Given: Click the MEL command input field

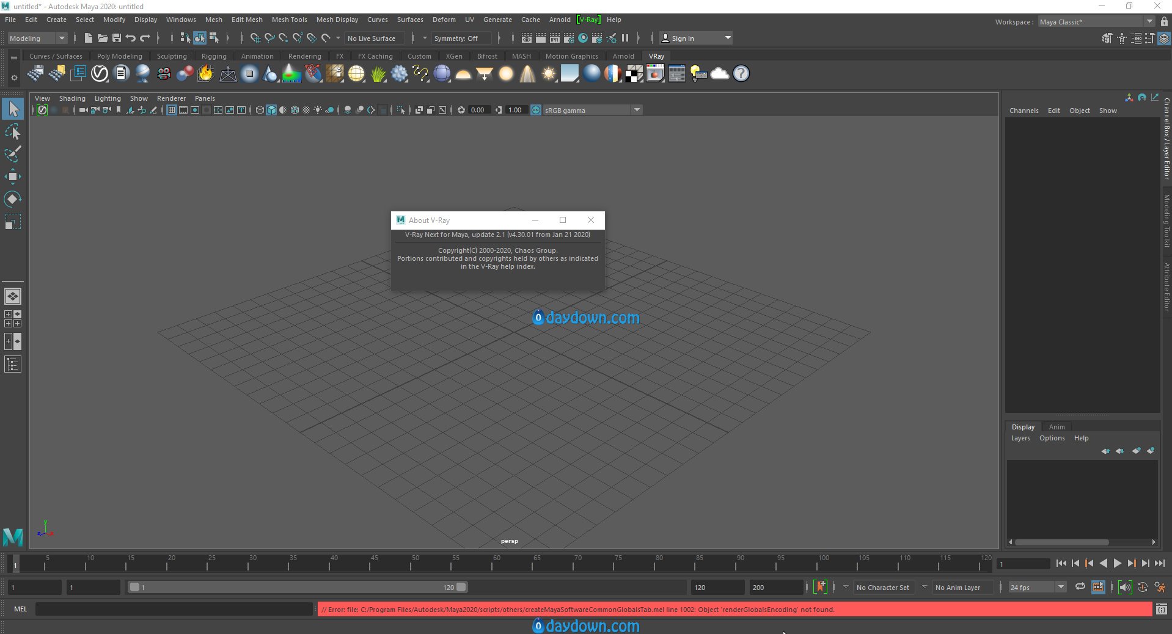Looking at the screenshot, I should 174,609.
